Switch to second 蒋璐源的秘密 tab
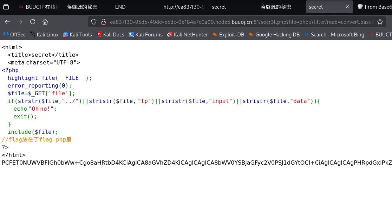 coord(276,7)
